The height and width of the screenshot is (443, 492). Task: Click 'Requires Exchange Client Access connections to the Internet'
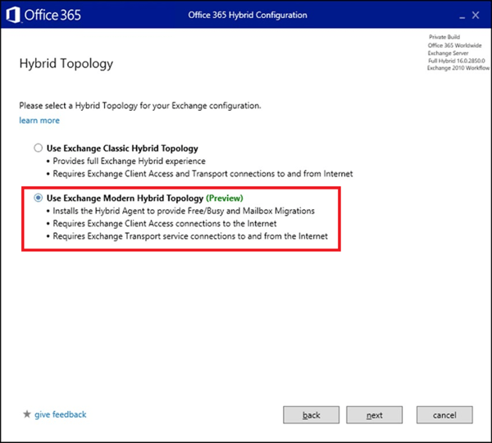tap(165, 223)
